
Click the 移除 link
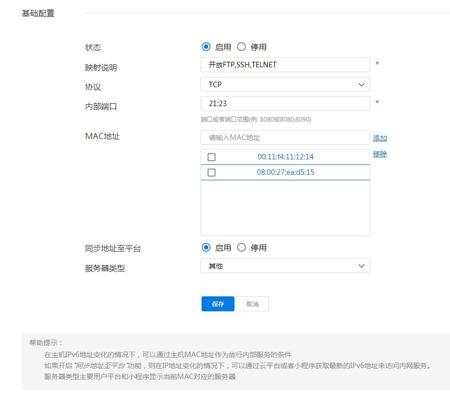point(380,154)
